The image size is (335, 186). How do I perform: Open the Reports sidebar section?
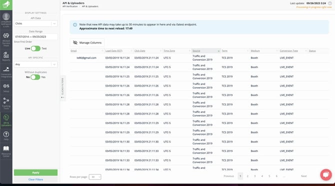[x=6, y=56]
